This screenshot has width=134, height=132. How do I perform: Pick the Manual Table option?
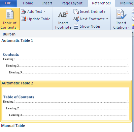pos(13,126)
